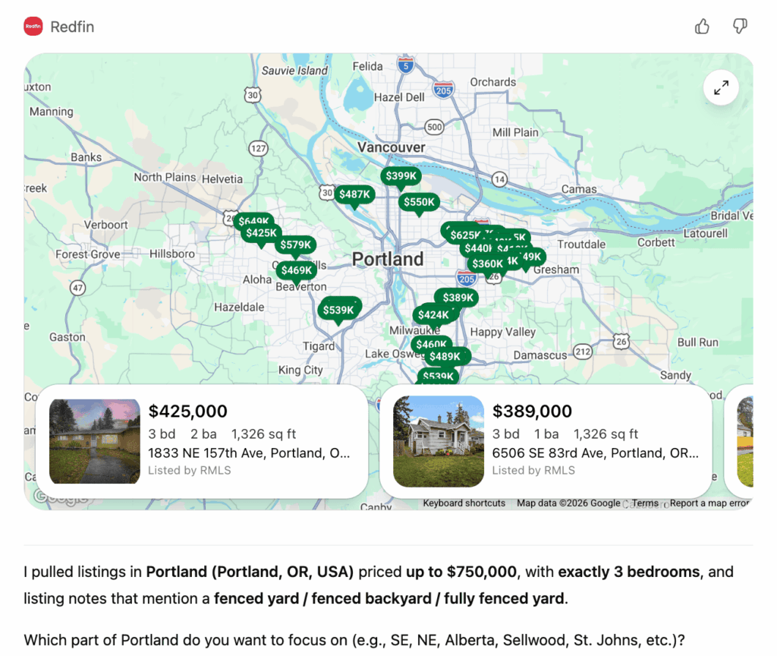Give a thumbs up to the response
The height and width of the screenshot is (656, 777).
(x=701, y=26)
